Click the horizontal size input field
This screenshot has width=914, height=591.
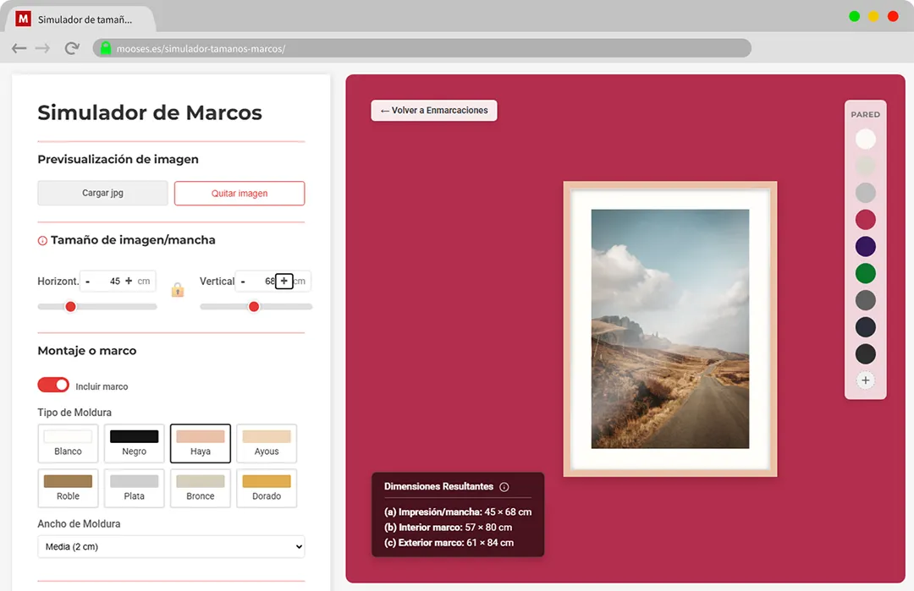[x=110, y=281]
